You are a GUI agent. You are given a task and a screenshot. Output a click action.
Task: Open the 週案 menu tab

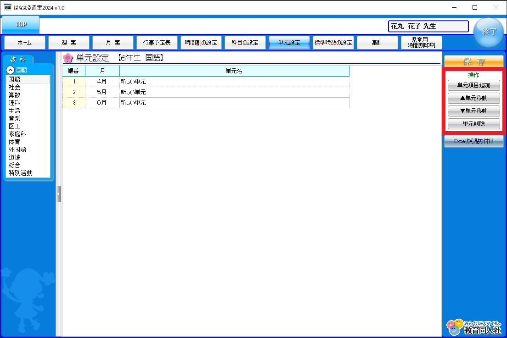[x=68, y=43]
